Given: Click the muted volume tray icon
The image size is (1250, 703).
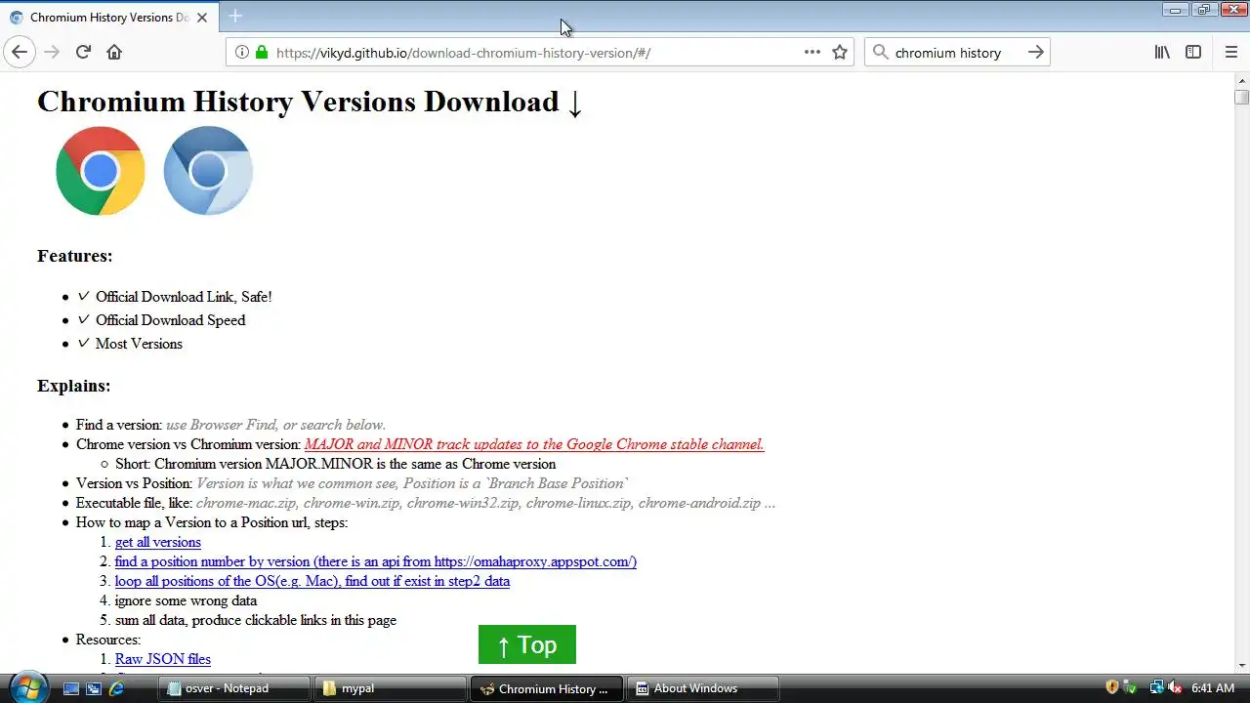Looking at the screenshot, I should click(1176, 687).
